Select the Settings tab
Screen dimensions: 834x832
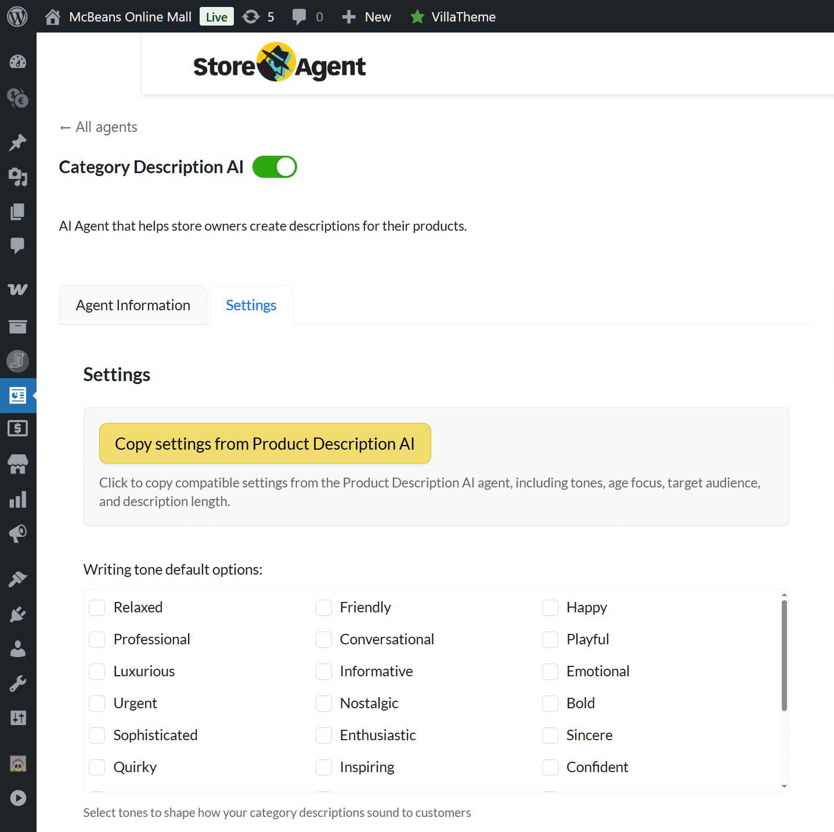[x=251, y=305]
